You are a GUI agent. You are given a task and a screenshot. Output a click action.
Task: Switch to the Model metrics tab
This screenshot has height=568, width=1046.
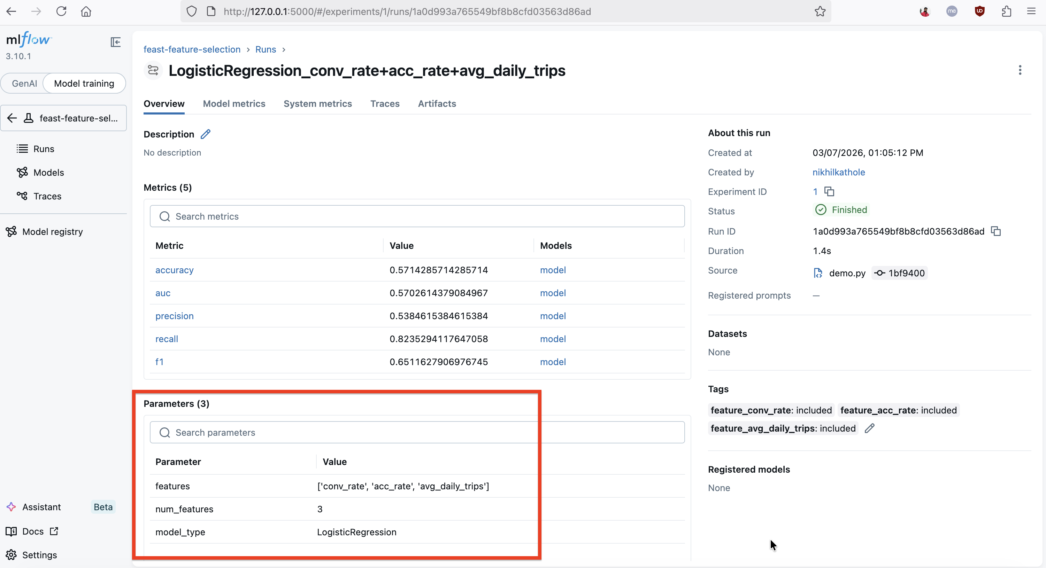click(234, 104)
